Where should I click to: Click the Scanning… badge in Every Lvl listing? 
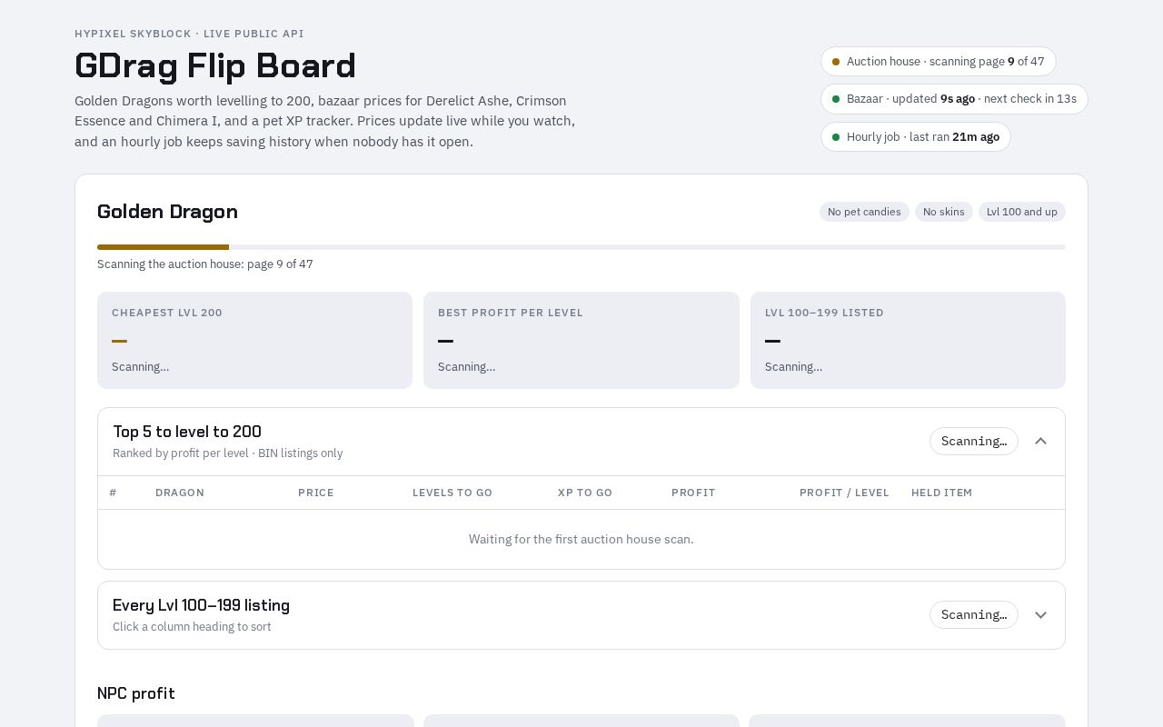[x=974, y=615]
